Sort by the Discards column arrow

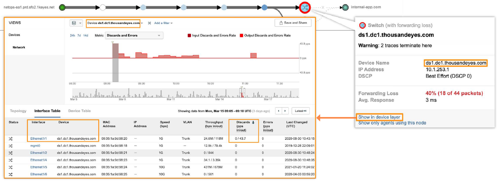[x=253, y=122]
